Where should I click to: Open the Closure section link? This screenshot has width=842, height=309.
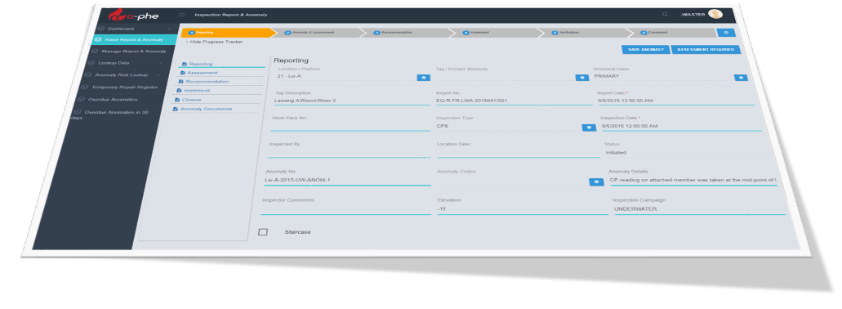(x=191, y=100)
